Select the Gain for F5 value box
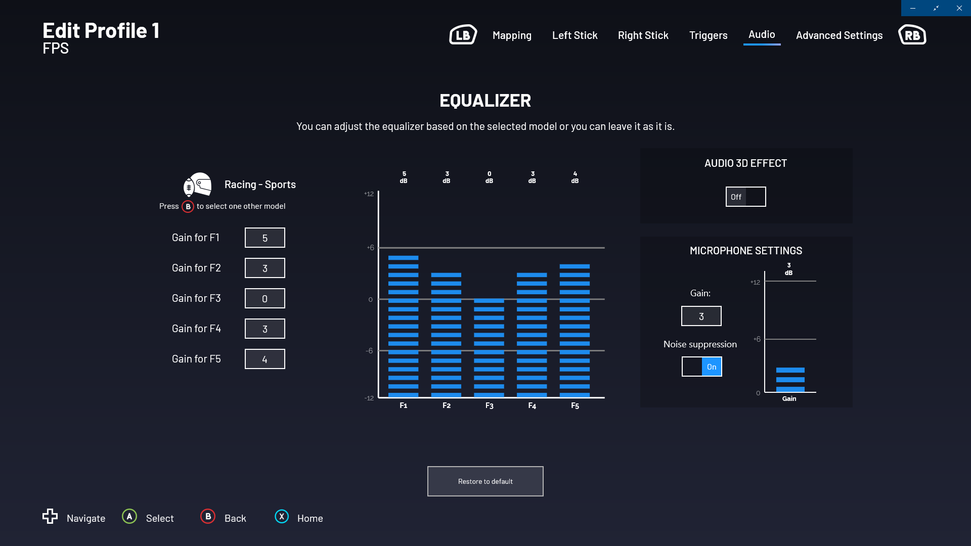 click(264, 359)
